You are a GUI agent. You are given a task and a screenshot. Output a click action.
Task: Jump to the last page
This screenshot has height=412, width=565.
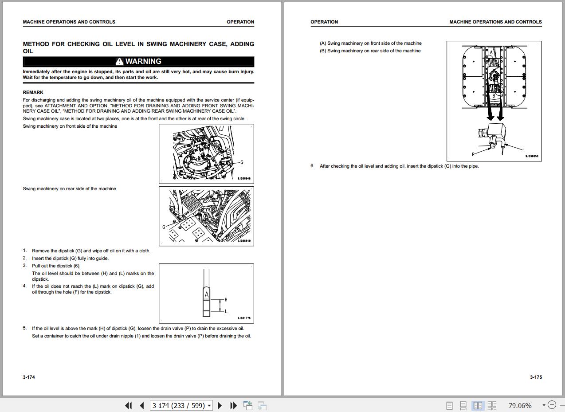click(x=233, y=405)
